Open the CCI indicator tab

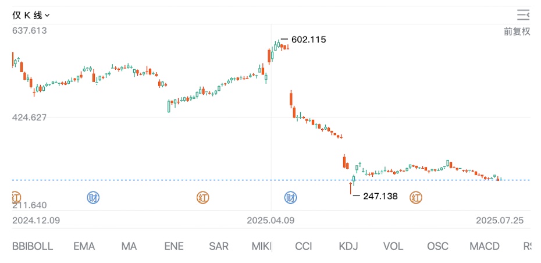[x=303, y=246]
